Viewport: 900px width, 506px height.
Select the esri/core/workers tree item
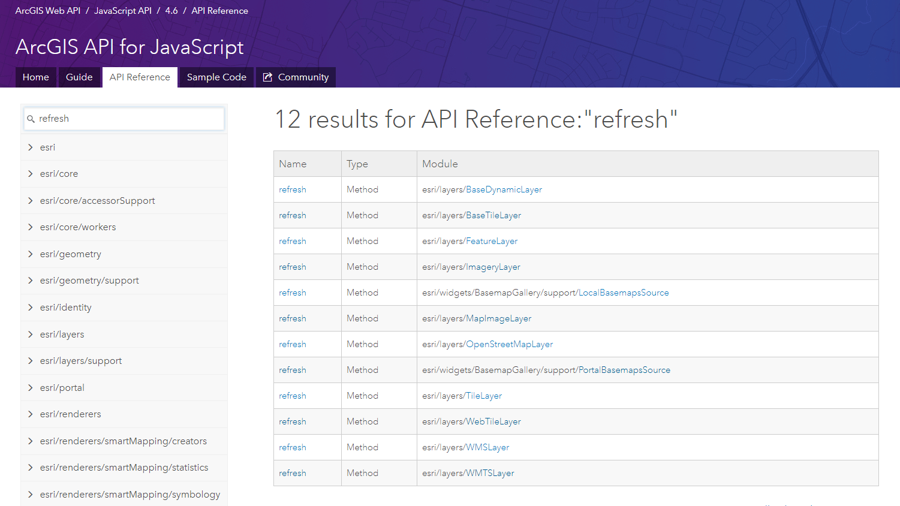(x=78, y=227)
